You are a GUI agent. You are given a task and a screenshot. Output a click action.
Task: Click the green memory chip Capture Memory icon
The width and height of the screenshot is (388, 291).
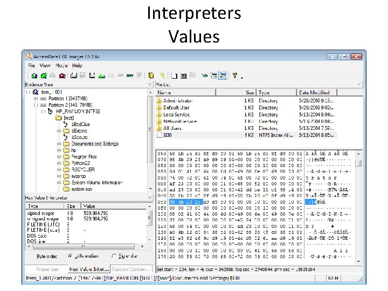pos(130,76)
